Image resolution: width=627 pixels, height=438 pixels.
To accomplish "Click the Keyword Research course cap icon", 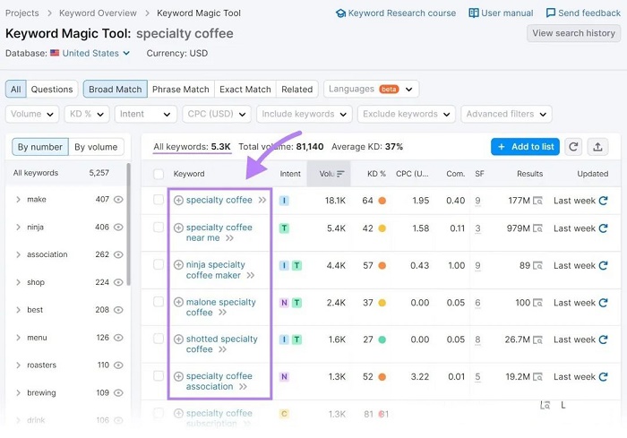I will pos(340,13).
